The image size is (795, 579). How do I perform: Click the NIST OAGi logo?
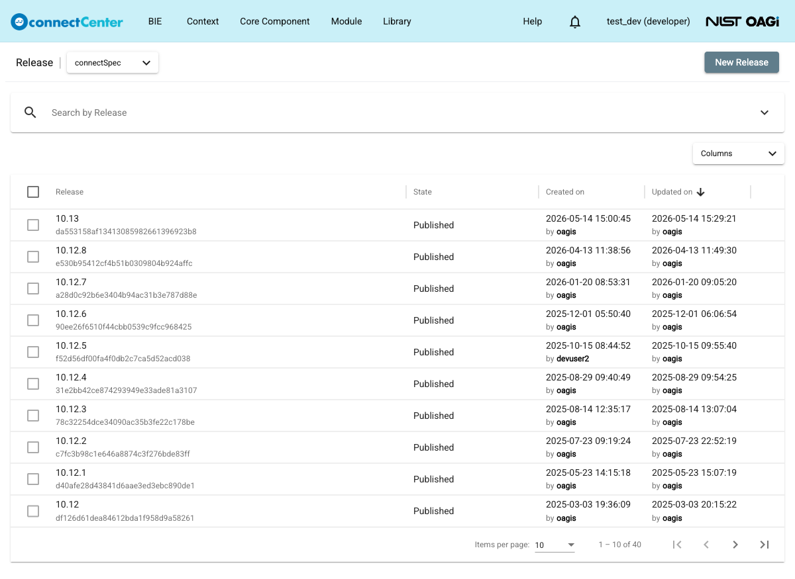[742, 21]
